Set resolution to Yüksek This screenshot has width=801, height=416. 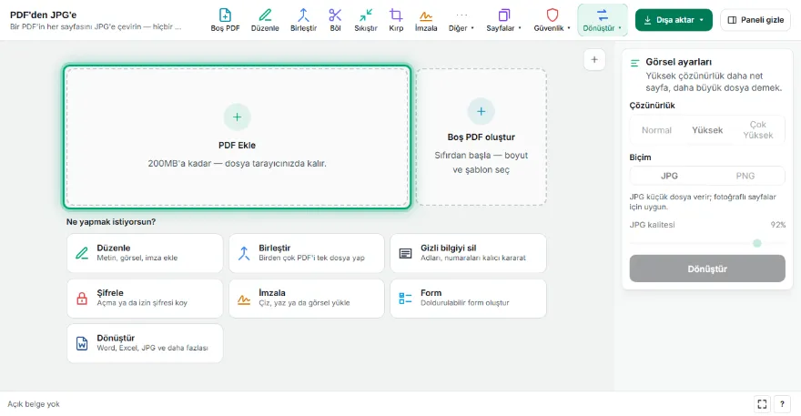pyautogui.click(x=707, y=130)
